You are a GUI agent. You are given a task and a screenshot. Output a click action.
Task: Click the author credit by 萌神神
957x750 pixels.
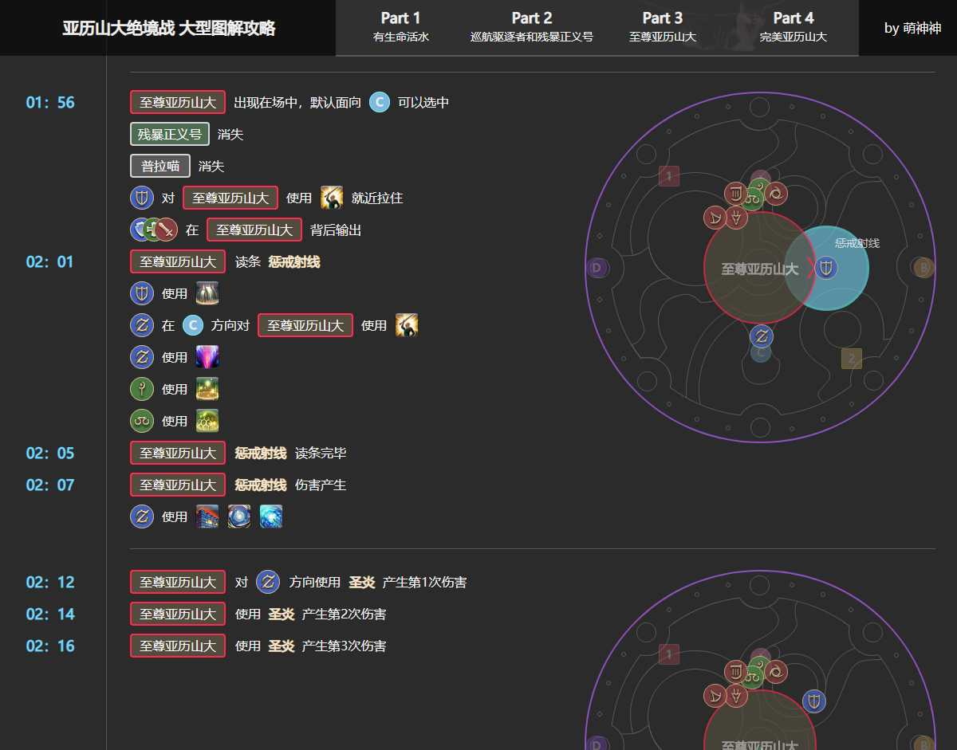pos(912,28)
